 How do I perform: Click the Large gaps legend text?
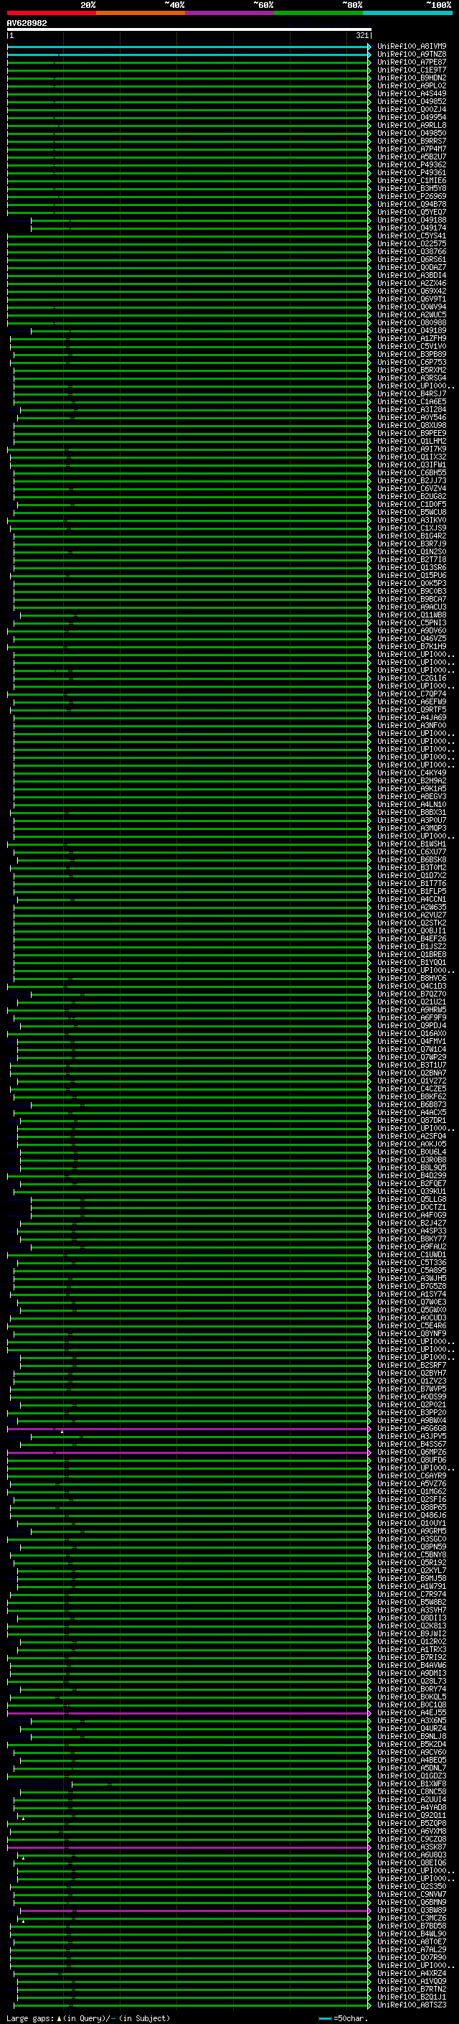88,2018
